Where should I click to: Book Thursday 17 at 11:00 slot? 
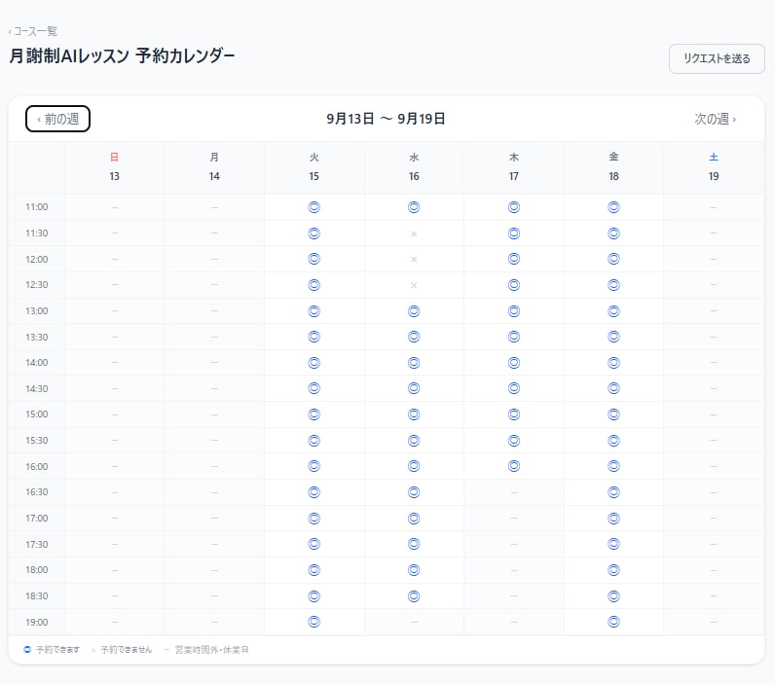coord(514,207)
